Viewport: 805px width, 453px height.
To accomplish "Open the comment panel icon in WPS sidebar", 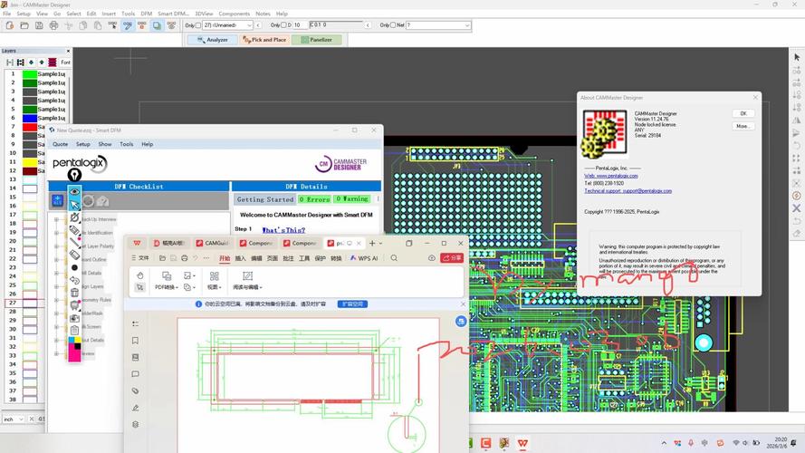I will (136, 374).
